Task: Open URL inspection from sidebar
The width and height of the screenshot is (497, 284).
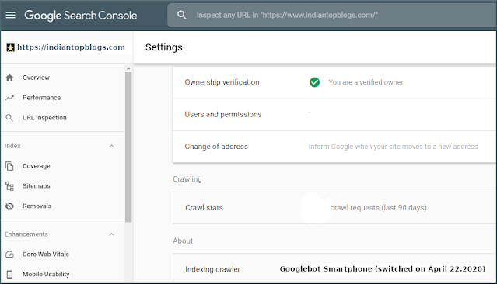Action: pos(44,118)
